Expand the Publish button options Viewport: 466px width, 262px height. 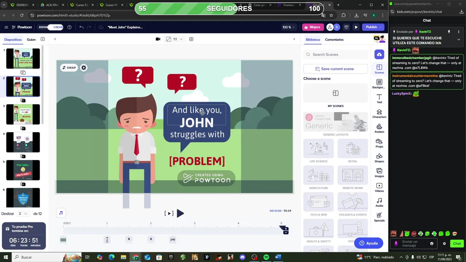click(381, 27)
